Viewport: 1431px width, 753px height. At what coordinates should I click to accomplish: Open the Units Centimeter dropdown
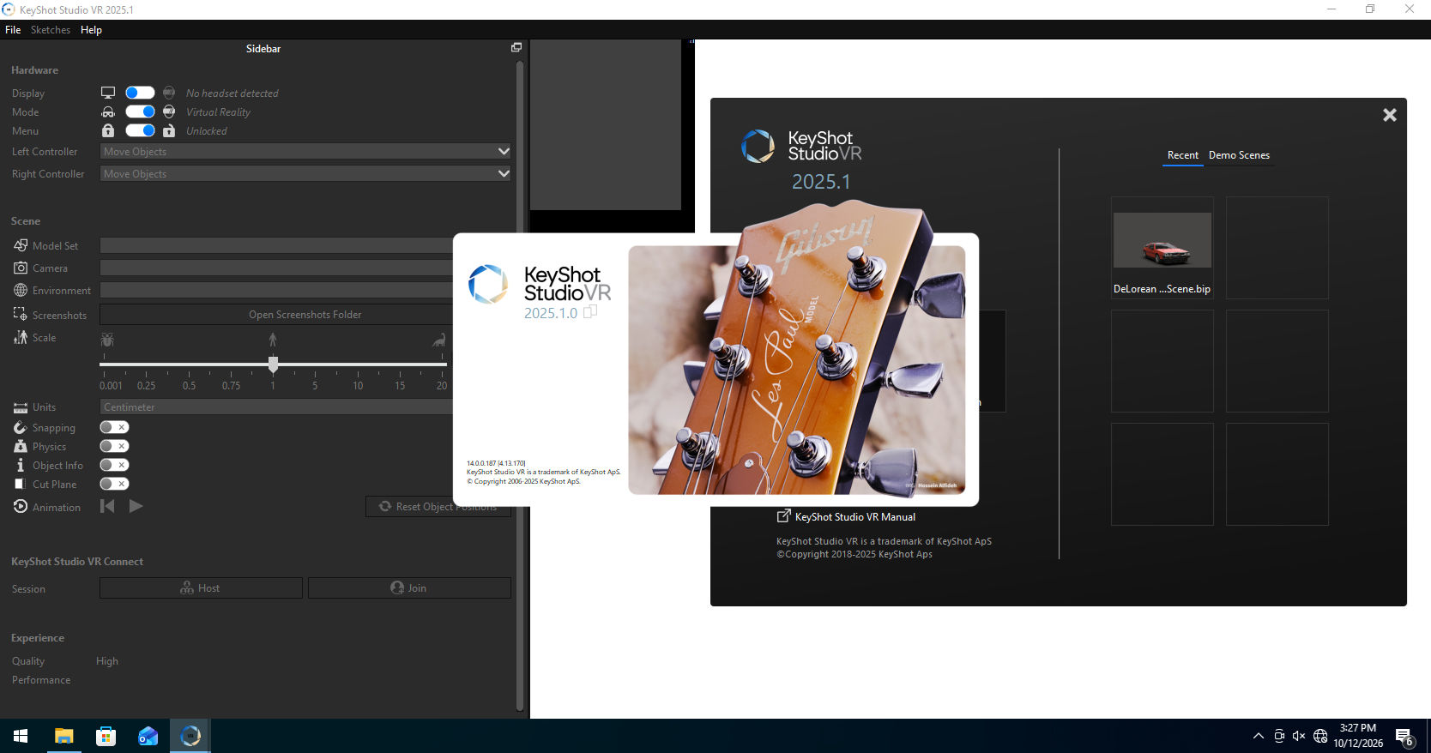click(276, 407)
